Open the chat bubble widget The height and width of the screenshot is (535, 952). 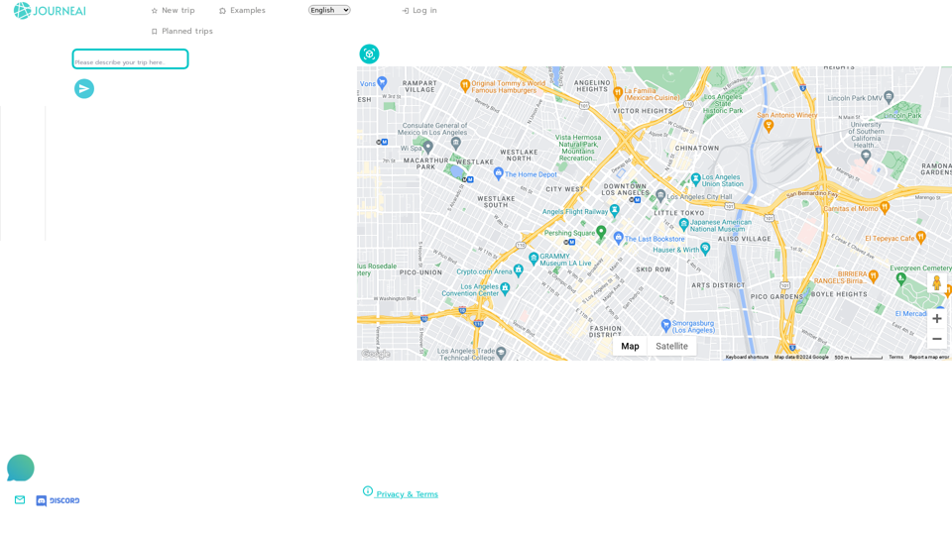point(21,468)
